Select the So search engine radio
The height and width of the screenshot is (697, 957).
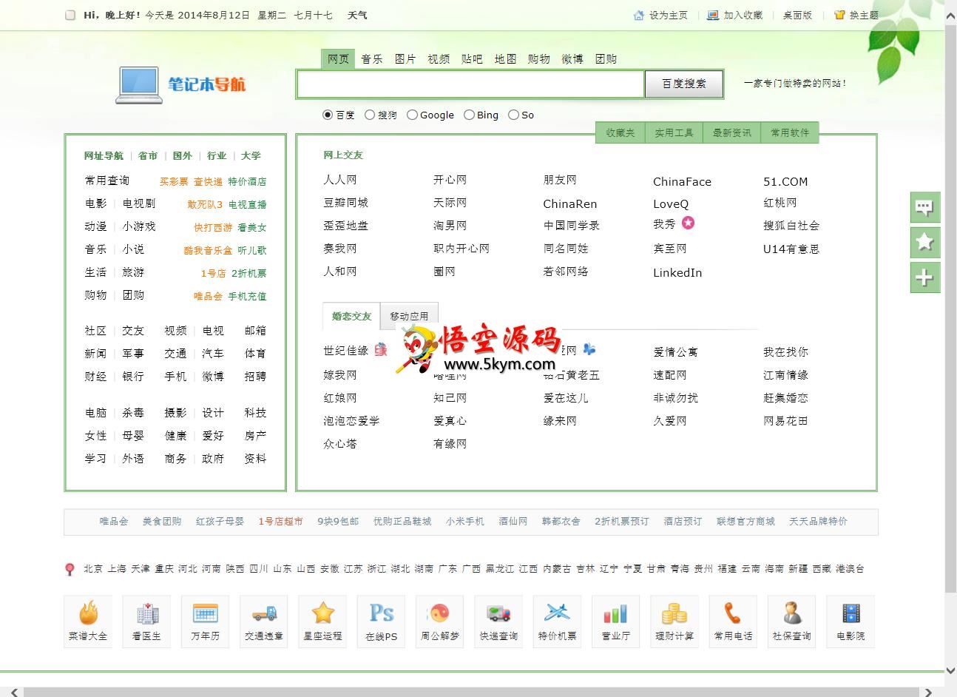click(x=513, y=115)
